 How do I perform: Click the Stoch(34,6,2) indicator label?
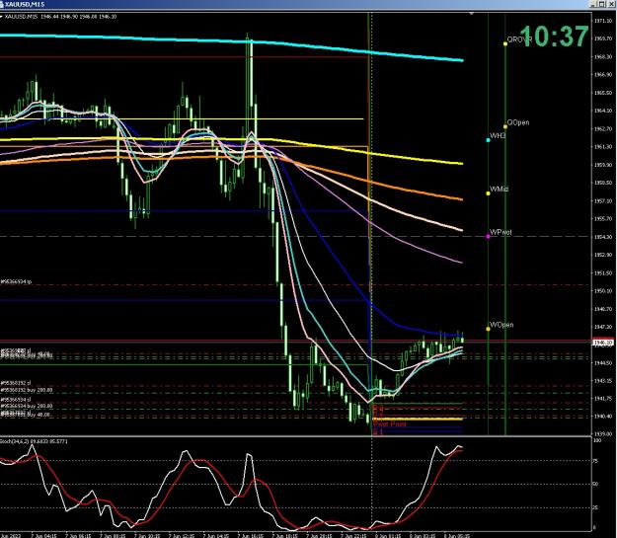coord(34,441)
